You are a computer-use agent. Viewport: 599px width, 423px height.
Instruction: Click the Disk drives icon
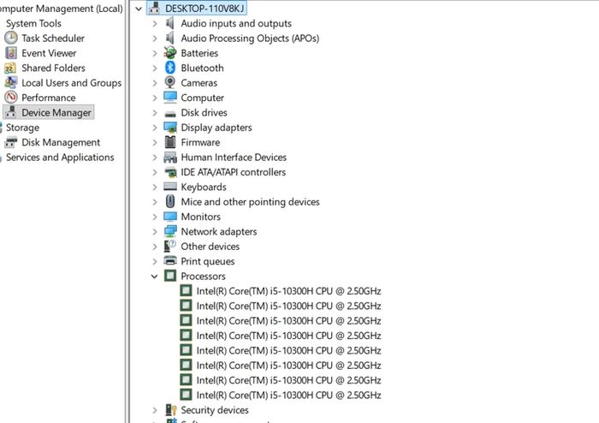[170, 114]
